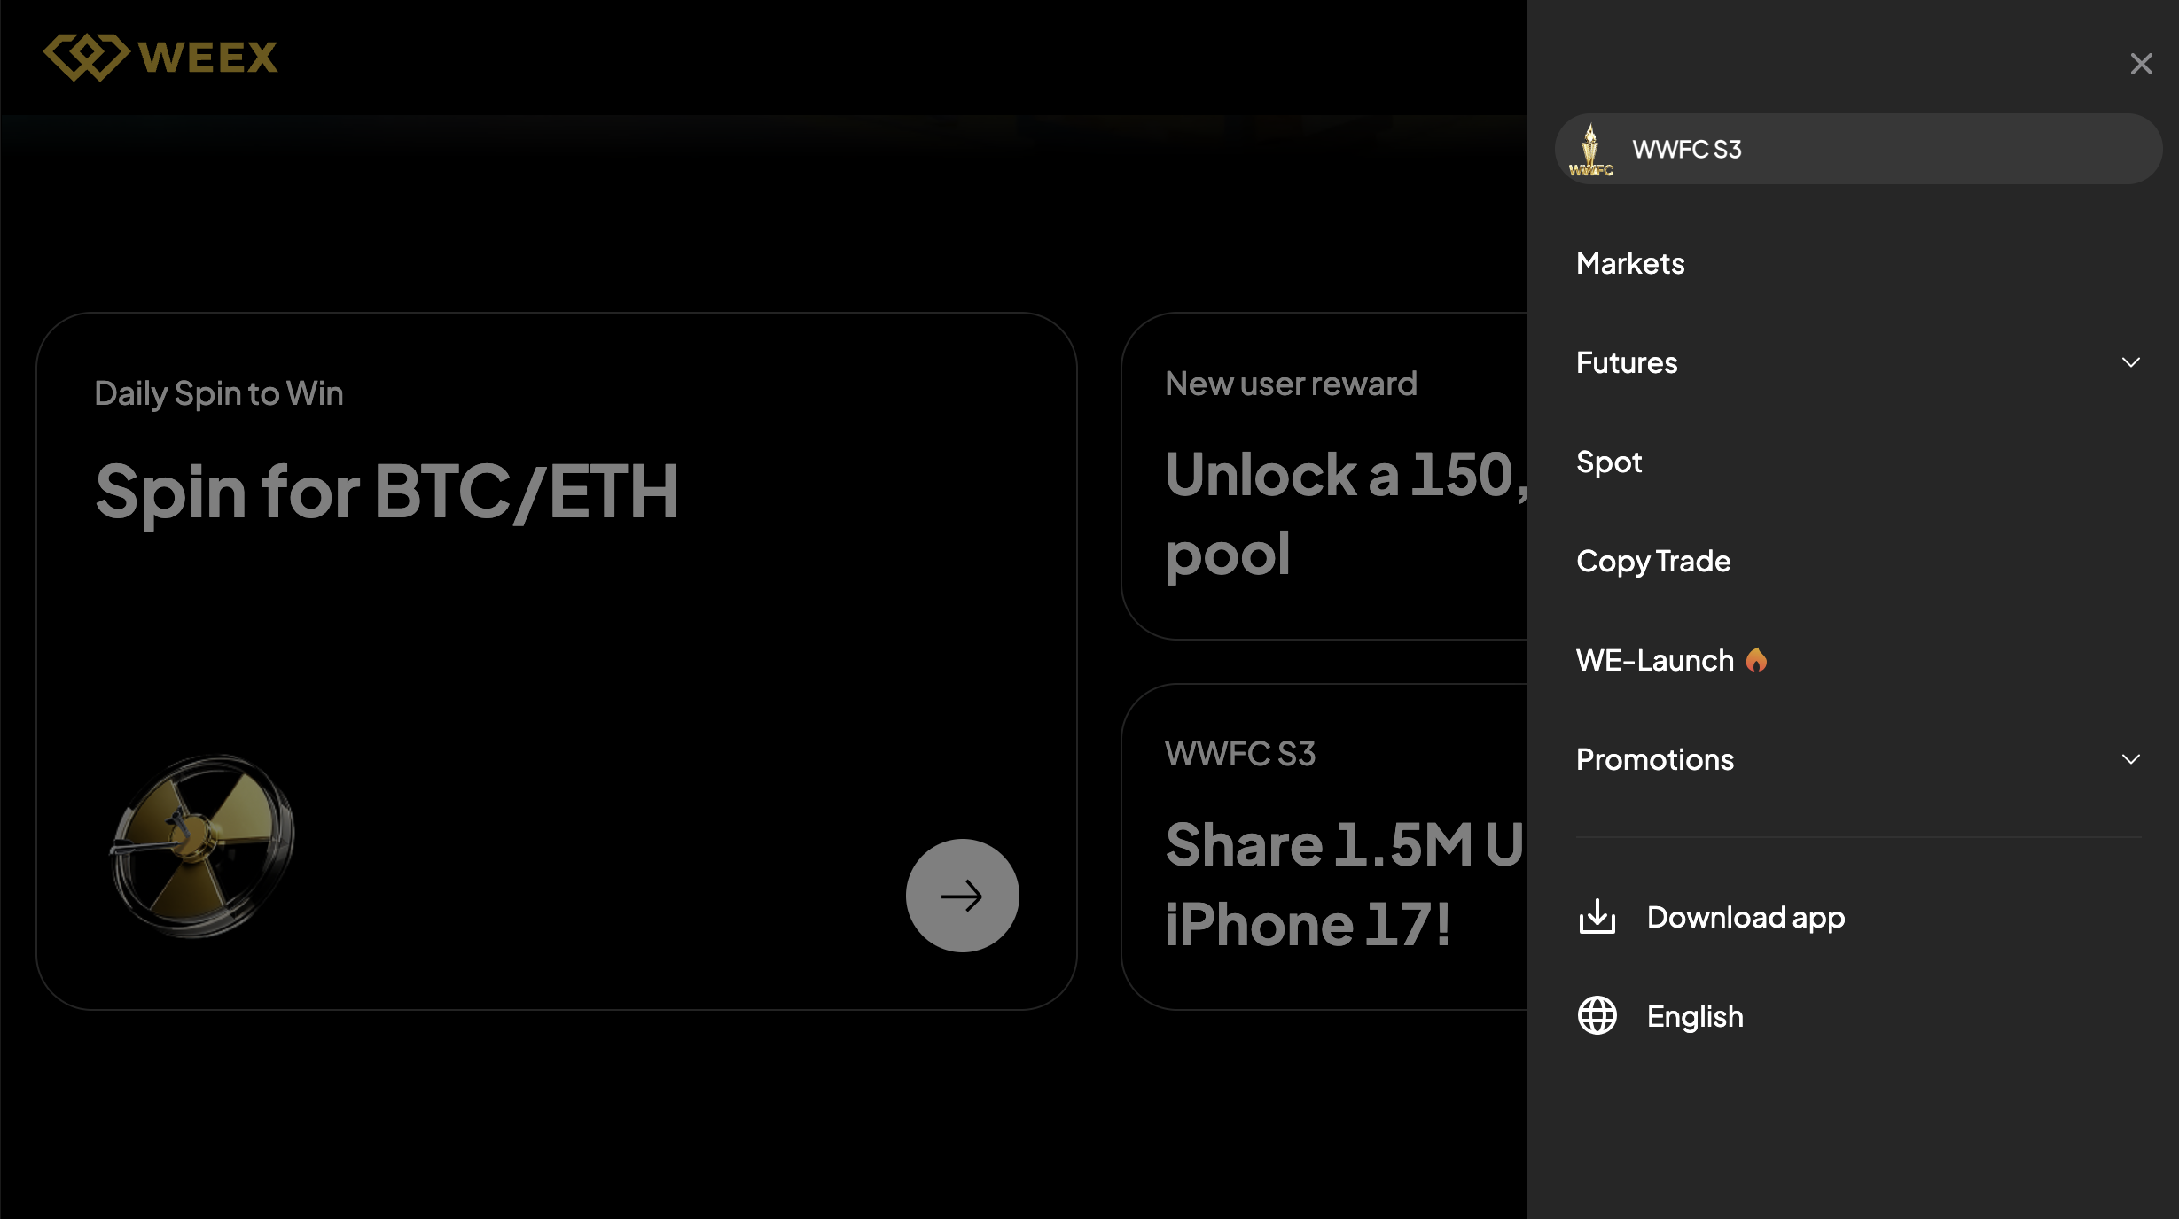Viewport: 2179px width, 1219px height.
Task: Expand the Promotions submenu chevron
Action: tap(2131, 759)
